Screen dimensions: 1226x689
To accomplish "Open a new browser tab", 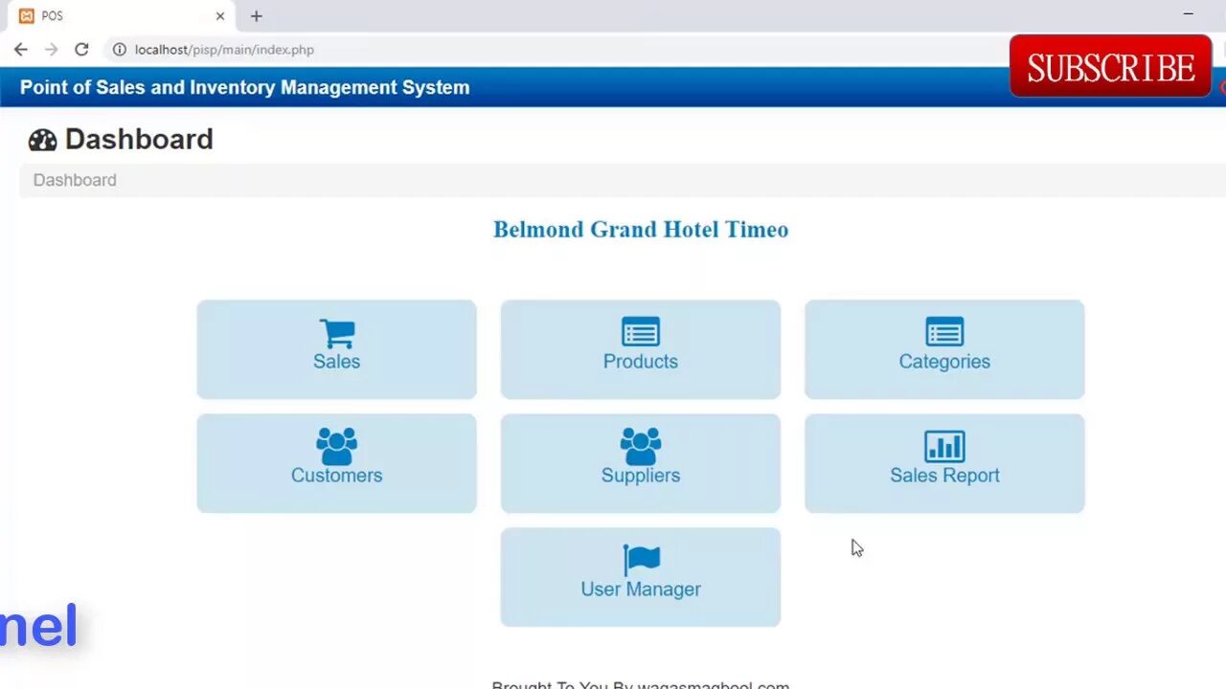I will (x=256, y=16).
